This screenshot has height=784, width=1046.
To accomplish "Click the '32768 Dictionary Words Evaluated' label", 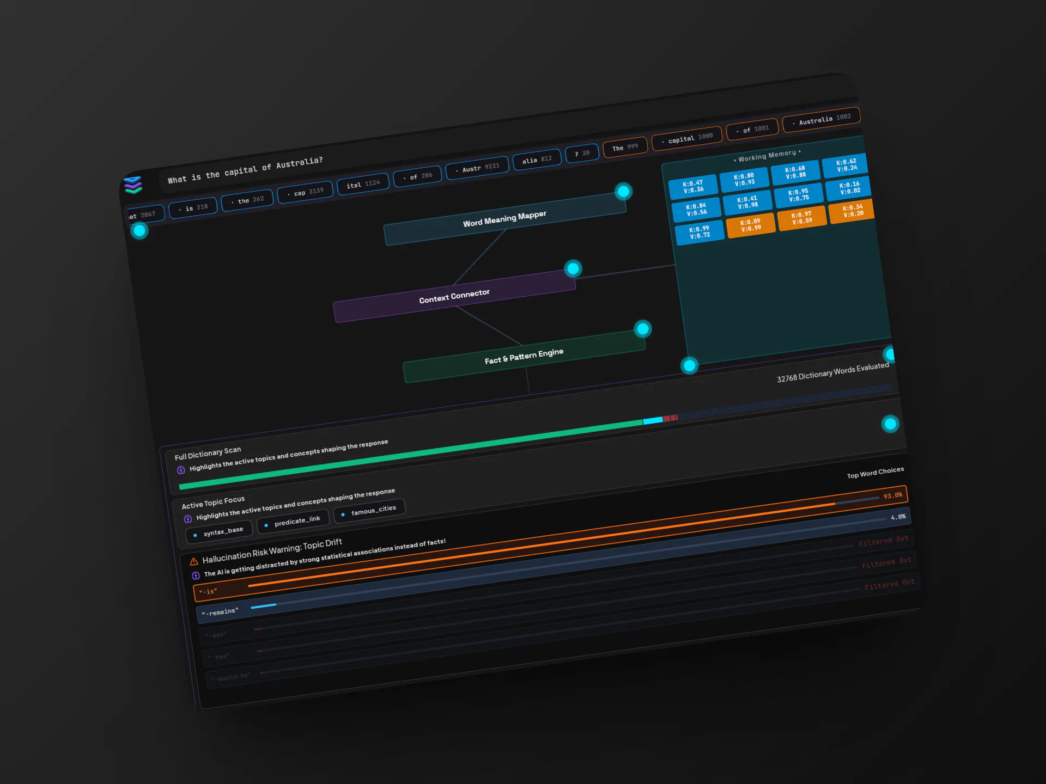I will click(x=833, y=372).
